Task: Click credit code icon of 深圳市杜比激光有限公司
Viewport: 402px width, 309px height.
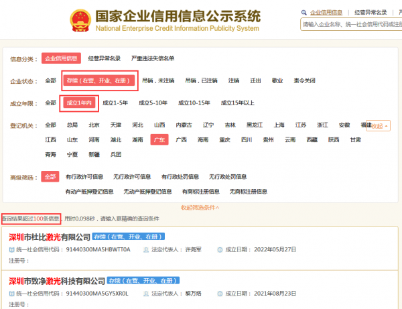Action: 11,249
